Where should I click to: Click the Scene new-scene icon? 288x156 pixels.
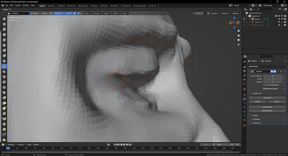(x=253, y=5)
